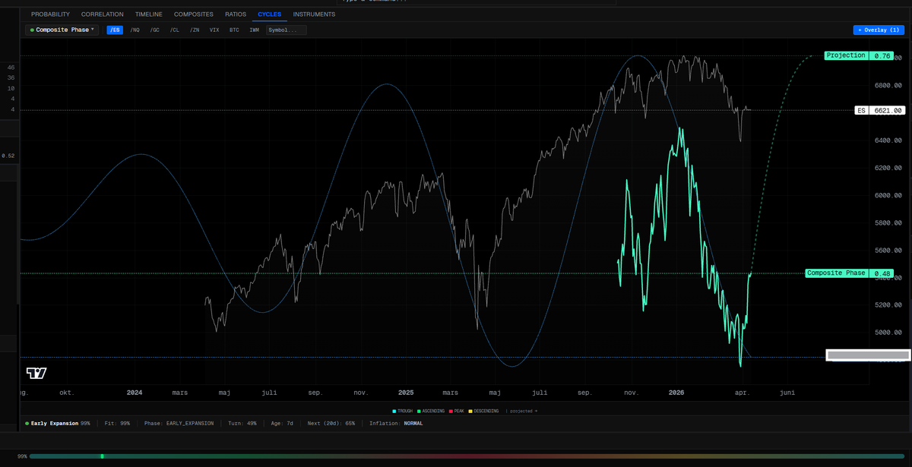Viewport: 912px width, 467px height.
Task: Open the INSTRUMENTS tab
Action: click(x=314, y=14)
